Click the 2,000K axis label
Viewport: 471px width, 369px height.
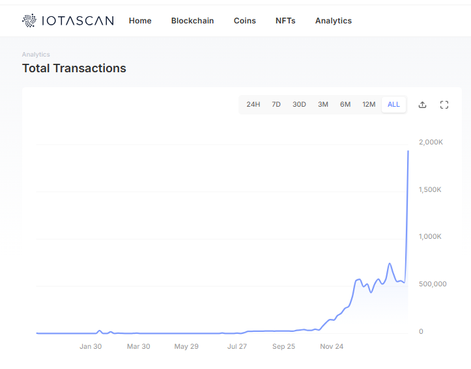pyautogui.click(x=431, y=142)
